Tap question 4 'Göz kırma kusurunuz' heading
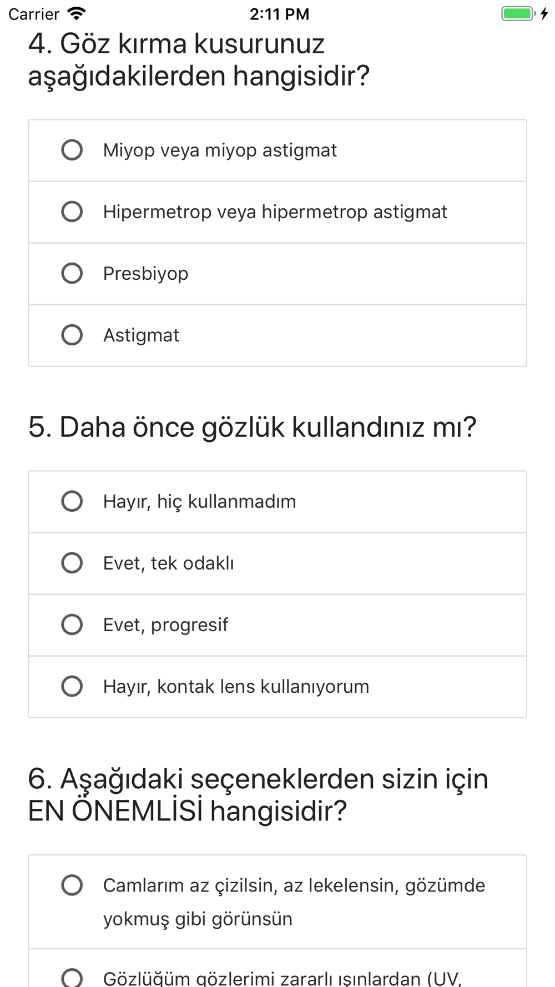Image resolution: width=555 pixels, height=987 pixels. click(x=199, y=59)
